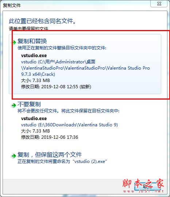Click vstudio.exe filename under 不要复制
Image resolution: width=170 pixels, height=197 pixels.
coord(34,118)
